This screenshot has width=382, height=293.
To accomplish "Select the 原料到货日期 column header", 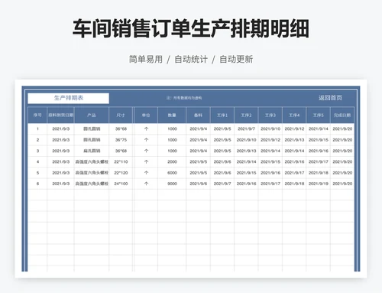I will (60, 116).
